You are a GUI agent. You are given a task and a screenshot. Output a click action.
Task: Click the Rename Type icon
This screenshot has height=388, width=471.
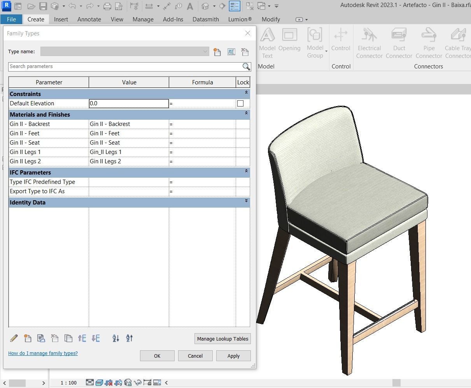[231, 52]
